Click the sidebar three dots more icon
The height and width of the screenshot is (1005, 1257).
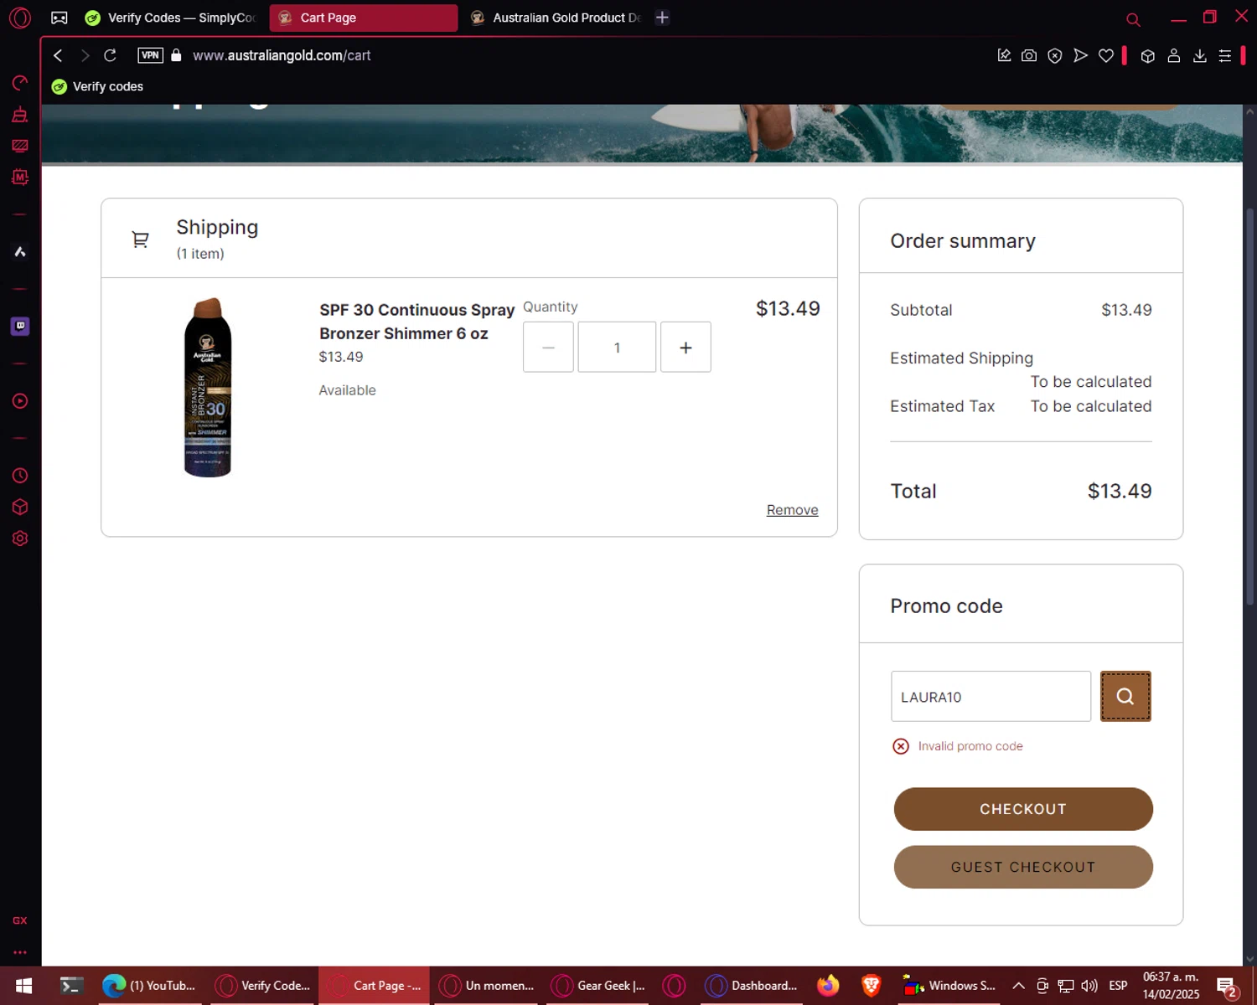pos(20,952)
